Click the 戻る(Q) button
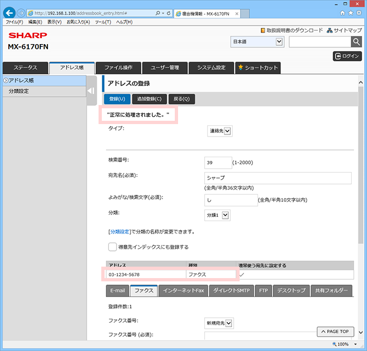 tap(182, 99)
